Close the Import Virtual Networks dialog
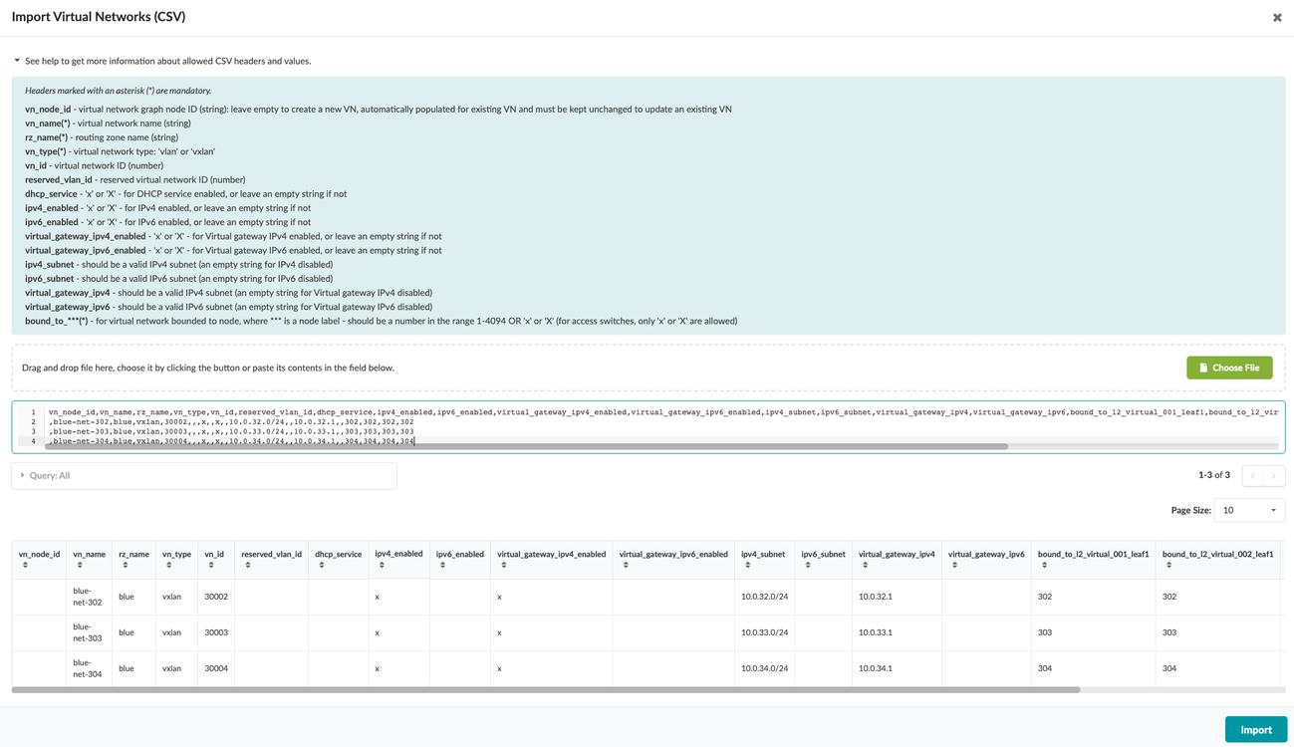This screenshot has height=747, width=1294. click(x=1277, y=17)
